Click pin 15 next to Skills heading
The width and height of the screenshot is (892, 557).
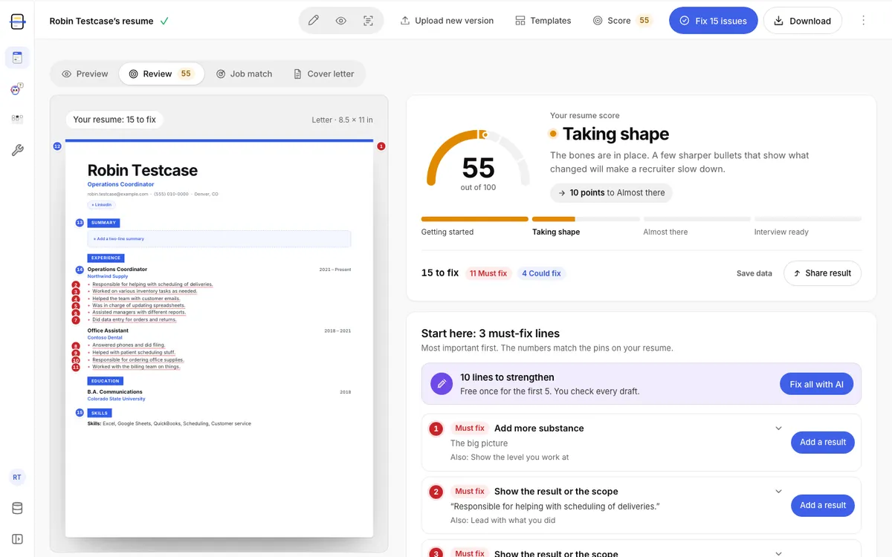tap(80, 412)
